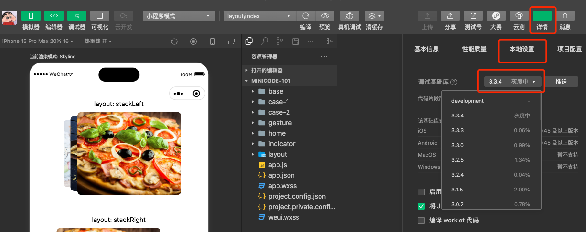Toggle the 编辑器 editor panel button
The width and height of the screenshot is (586, 232).
click(x=54, y=16)
